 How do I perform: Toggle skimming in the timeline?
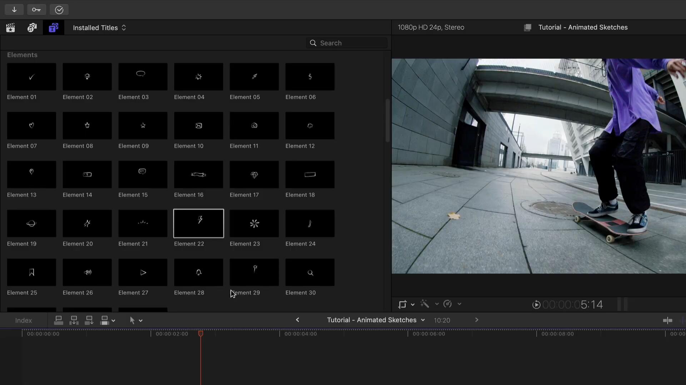pyautogui.click(x=667, y=320)
